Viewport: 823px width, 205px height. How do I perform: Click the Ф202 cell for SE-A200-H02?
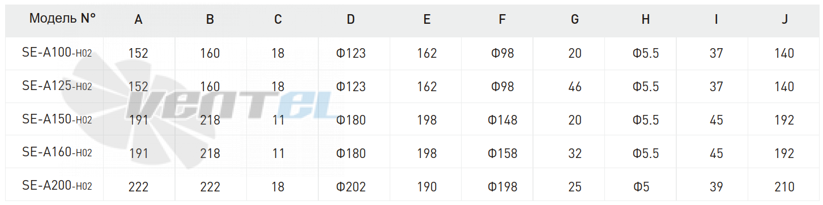coord(351,187)
